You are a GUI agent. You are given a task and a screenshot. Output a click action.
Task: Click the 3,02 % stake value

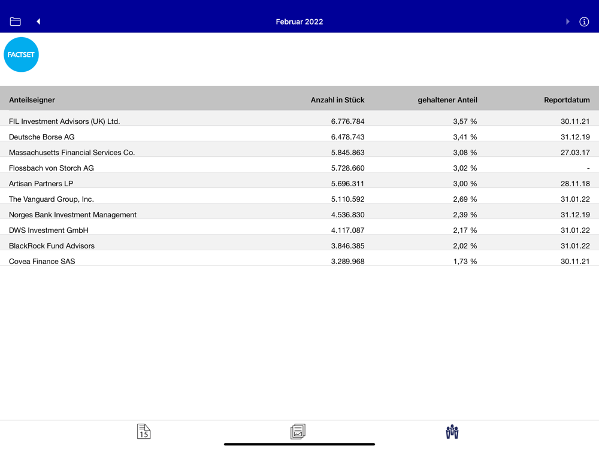465,168
